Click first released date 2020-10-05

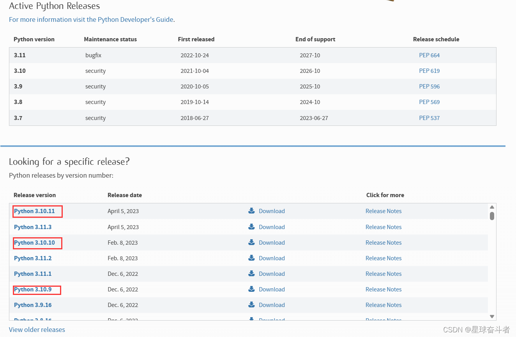point(194,86)
